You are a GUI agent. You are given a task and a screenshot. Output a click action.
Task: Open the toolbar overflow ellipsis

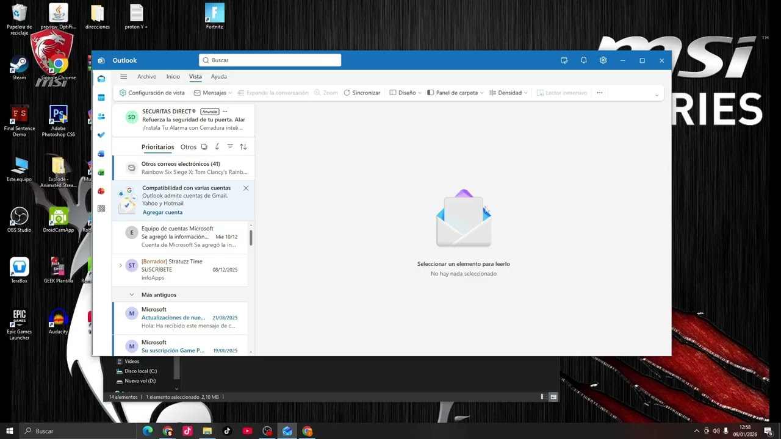point(600,93)
